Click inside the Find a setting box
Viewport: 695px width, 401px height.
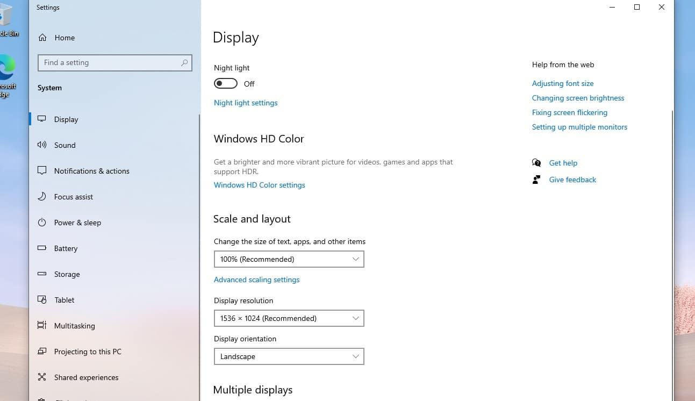pos(108,63)
